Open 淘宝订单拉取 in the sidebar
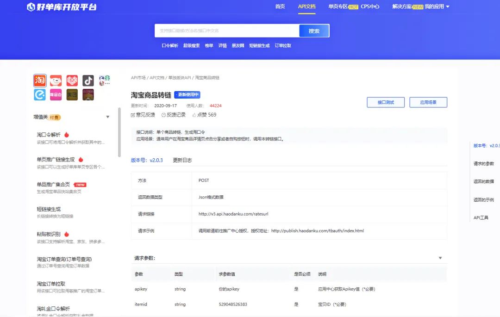Screen dimensions: 500x317 click(51, 284)
